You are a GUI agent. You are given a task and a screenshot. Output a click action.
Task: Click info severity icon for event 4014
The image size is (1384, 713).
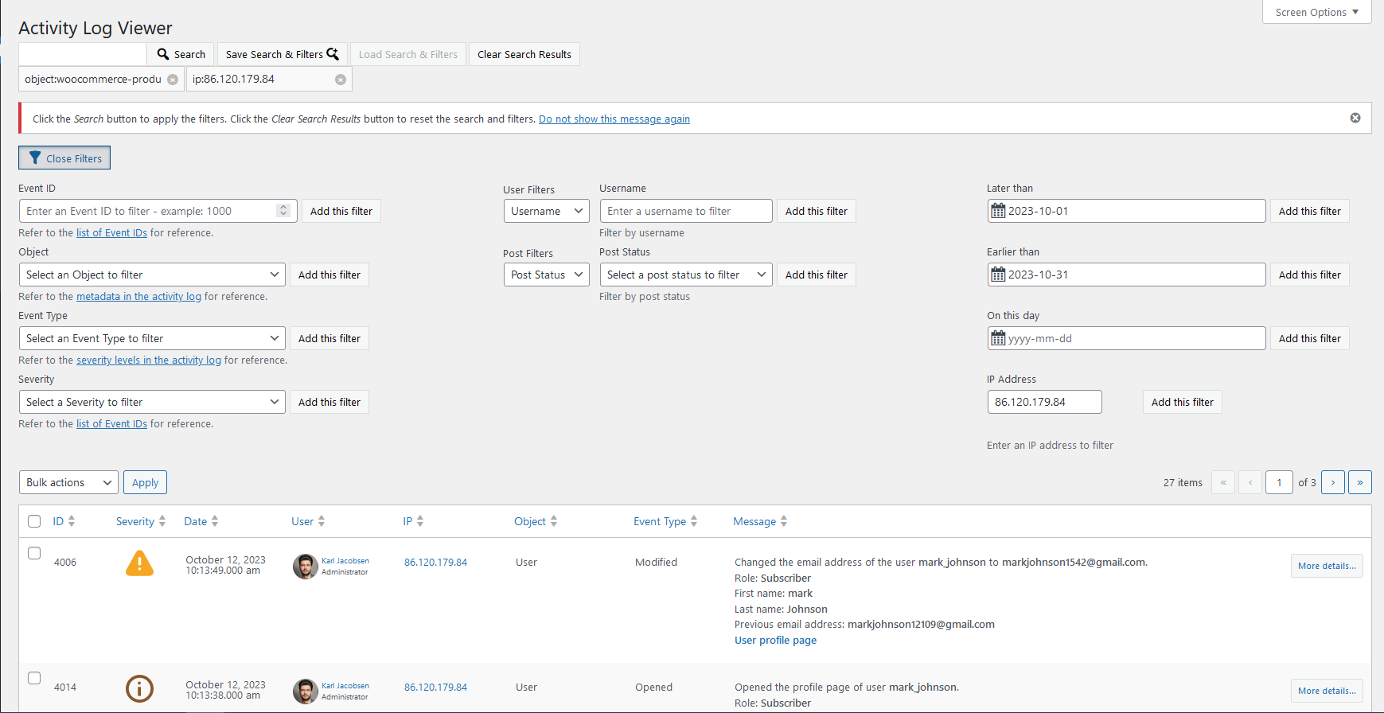pyautogui.click(x=139, y=688)
